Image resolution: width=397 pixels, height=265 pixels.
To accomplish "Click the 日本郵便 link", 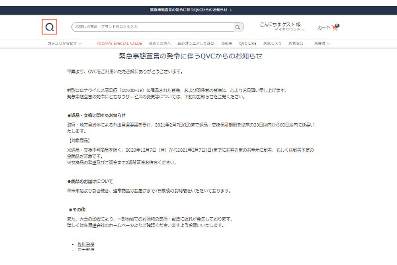I will coord(85,251).
